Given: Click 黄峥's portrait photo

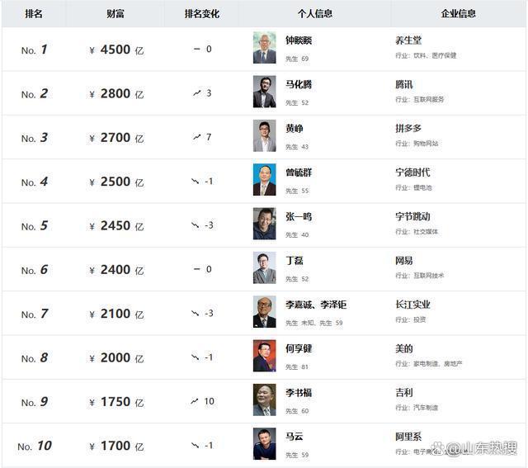Looking at the screenshot, I should coord(264,136).
